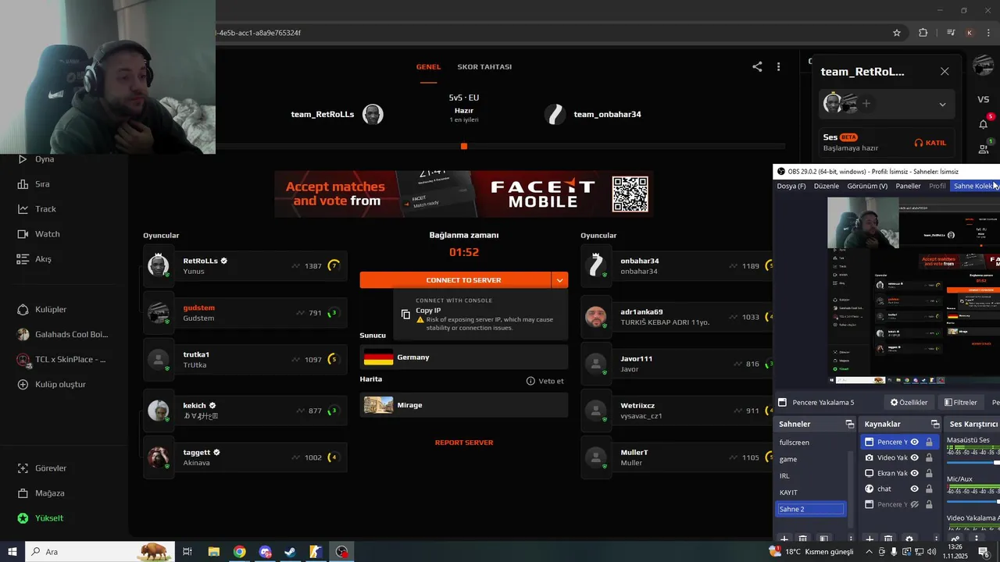Screen dimensions: 1000x562
Task: Delete scene using Sahneler trash icon
Action: pyautogui.click(x=803, y=539)
